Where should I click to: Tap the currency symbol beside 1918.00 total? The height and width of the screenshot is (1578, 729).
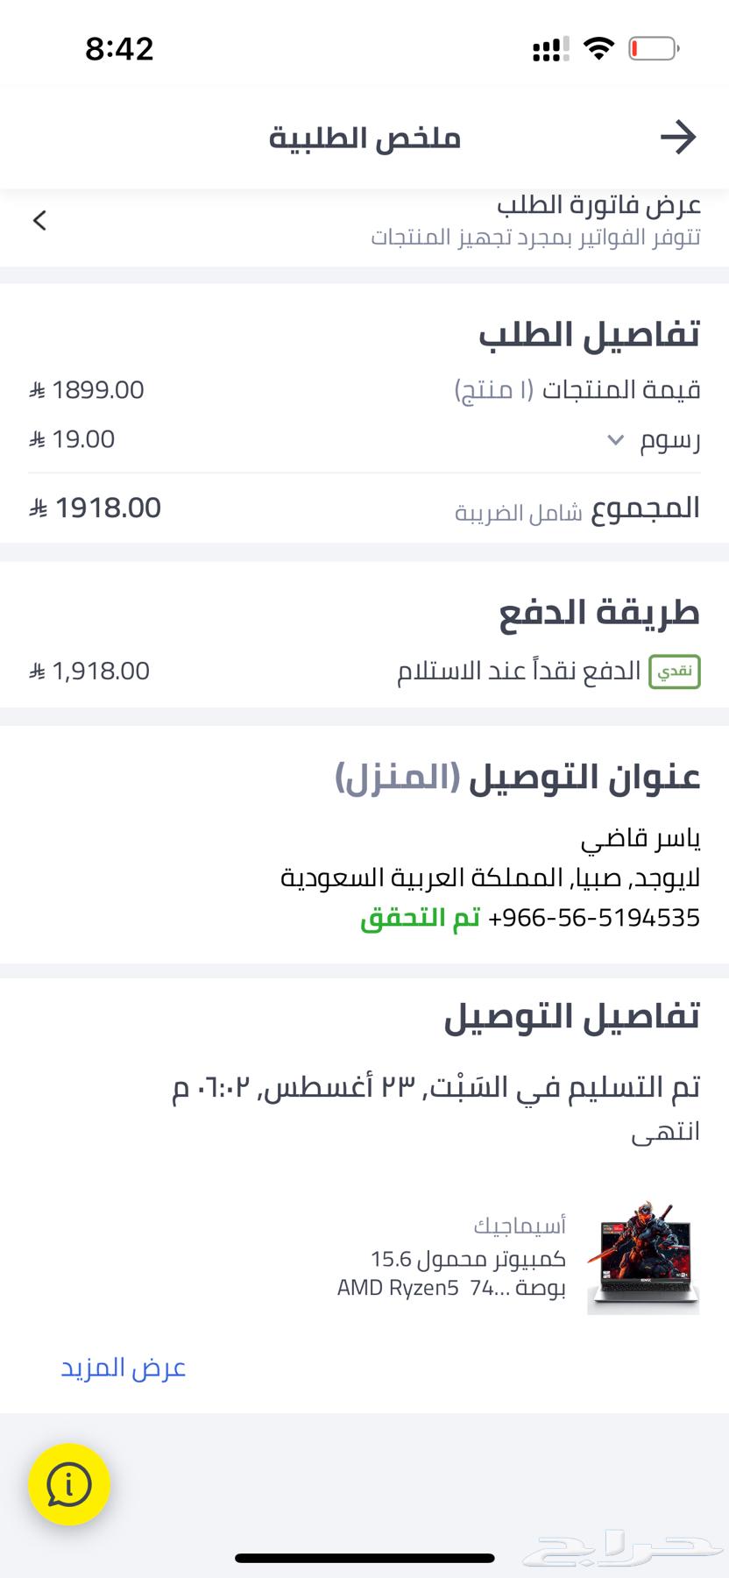(38, 508)
